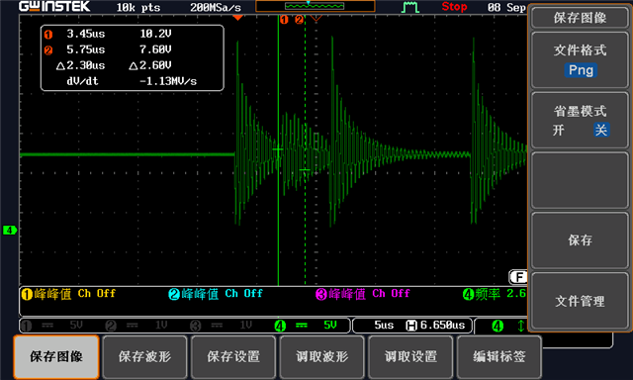The image size is (633, 380).
Task: Click the 08 Sep date display
Action: click(x=506, y=7)
